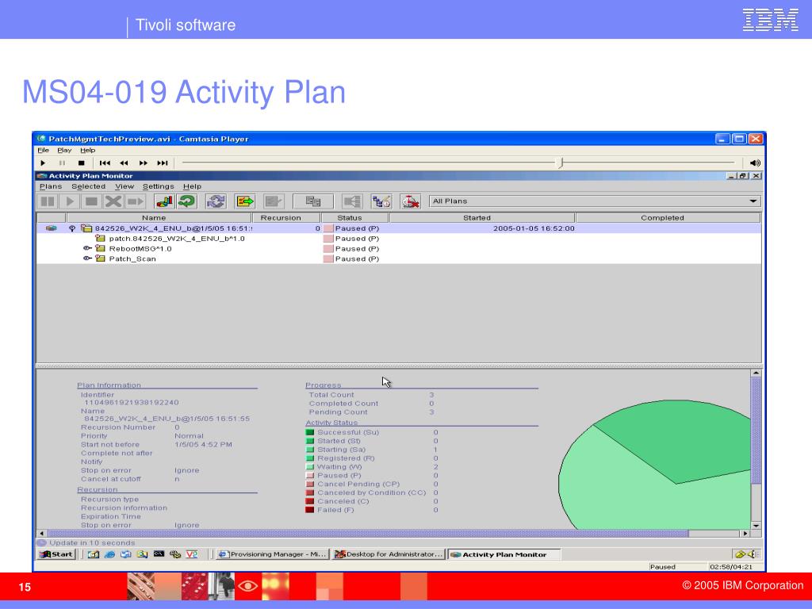Click the 02:58/04:21 time readout
The height and width of the screenshot is (609, 812).
click(x=730, y=567)
